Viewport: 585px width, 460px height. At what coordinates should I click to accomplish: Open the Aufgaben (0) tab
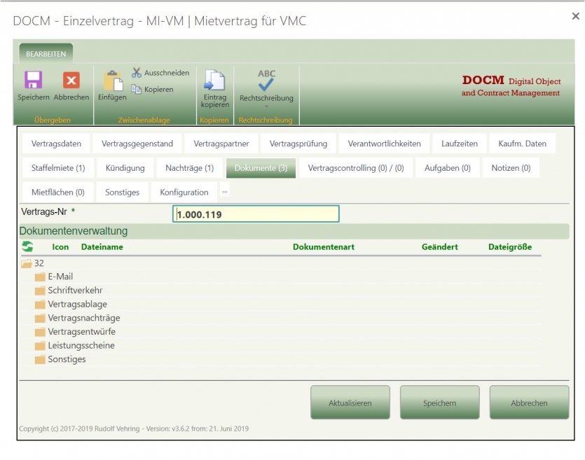(447, 168)
